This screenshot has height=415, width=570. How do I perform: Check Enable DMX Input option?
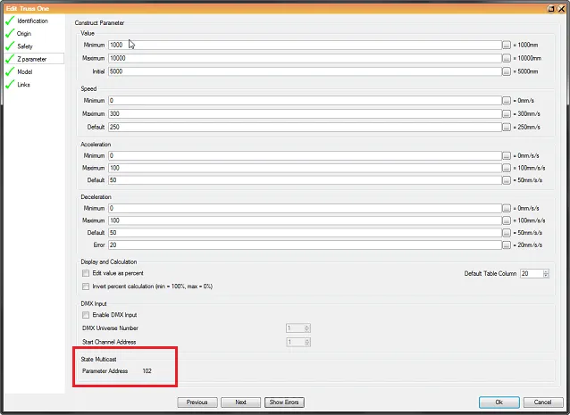click(86, 315)
